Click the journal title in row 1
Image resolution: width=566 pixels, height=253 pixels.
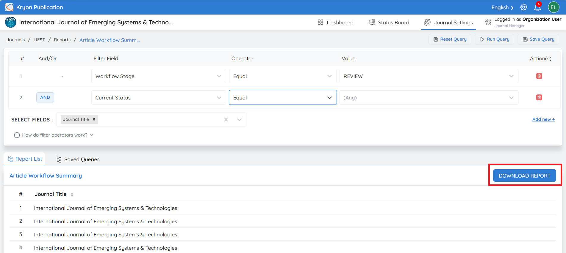(x=106, y=208)
